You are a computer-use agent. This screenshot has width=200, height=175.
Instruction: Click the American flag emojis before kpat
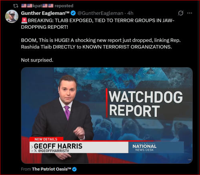coord(27,6)
